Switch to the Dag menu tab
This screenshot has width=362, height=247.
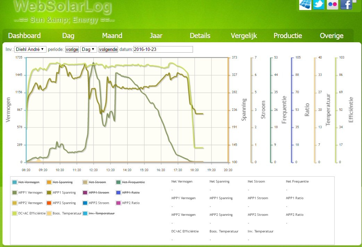[x=68, y=36]
